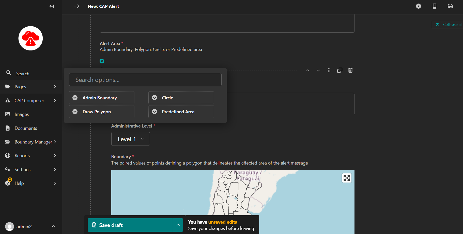The image size is (463, 234).
Task: Open mobile preview icon in header
Action: (x=434, y=6)
